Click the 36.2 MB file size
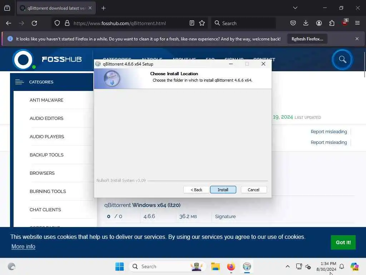The width and height of the screenshot is (366, 275). tap(188, 217)
